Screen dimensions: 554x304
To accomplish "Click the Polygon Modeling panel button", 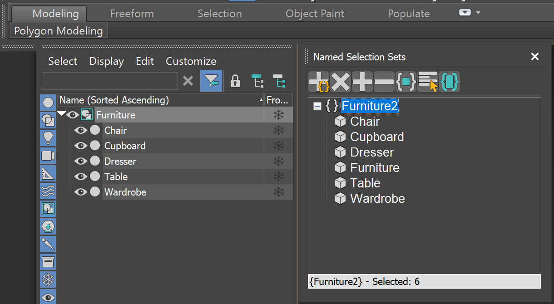I will 59,31.
